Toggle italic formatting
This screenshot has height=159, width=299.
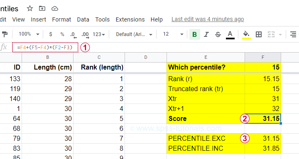(x=206, y=34)
